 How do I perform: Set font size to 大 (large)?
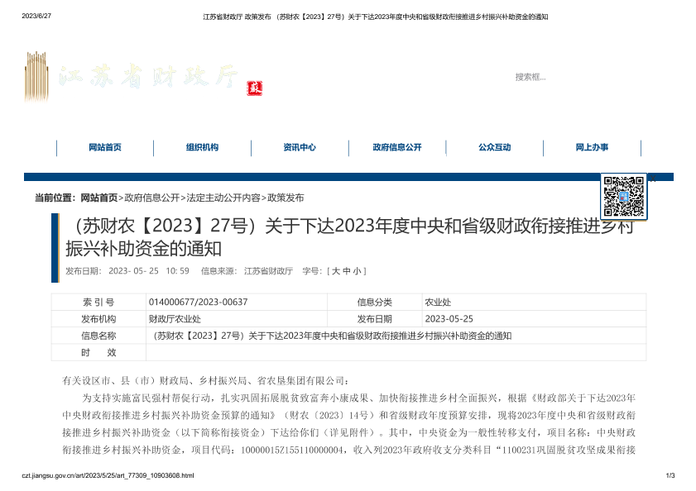click(335, 270)
